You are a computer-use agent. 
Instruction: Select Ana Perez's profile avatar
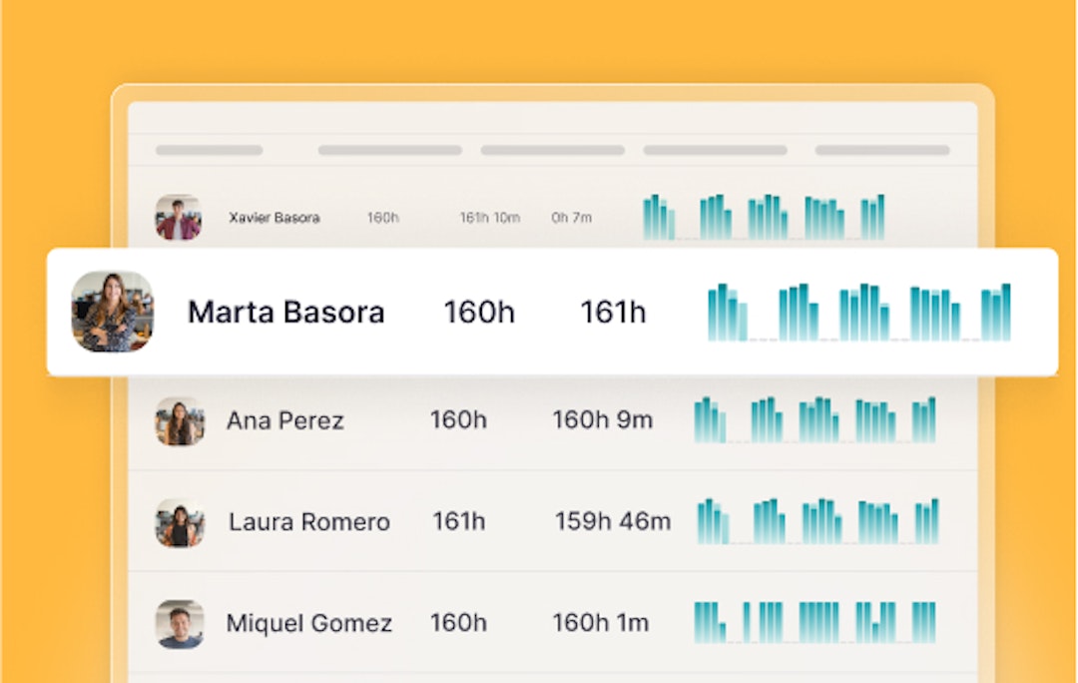pyautogui.click(x=180, y=421)
